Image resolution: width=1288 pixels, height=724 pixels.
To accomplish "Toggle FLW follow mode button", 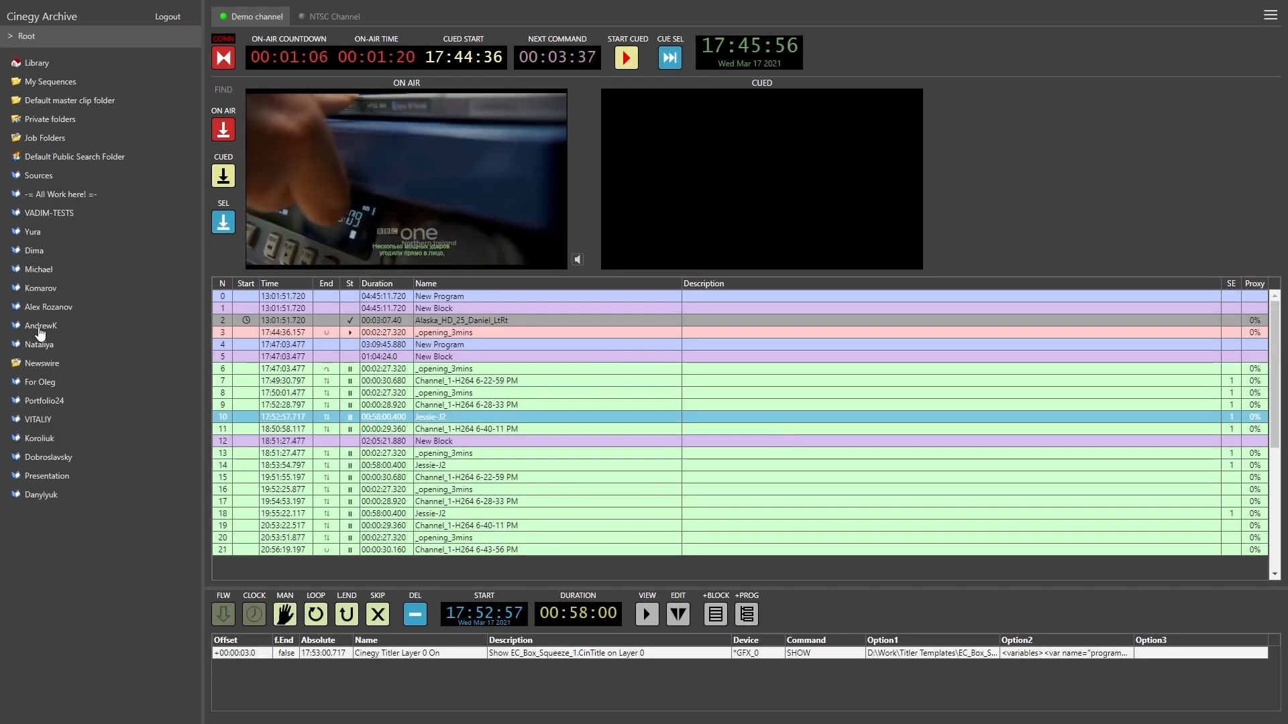I will point(223,613).
